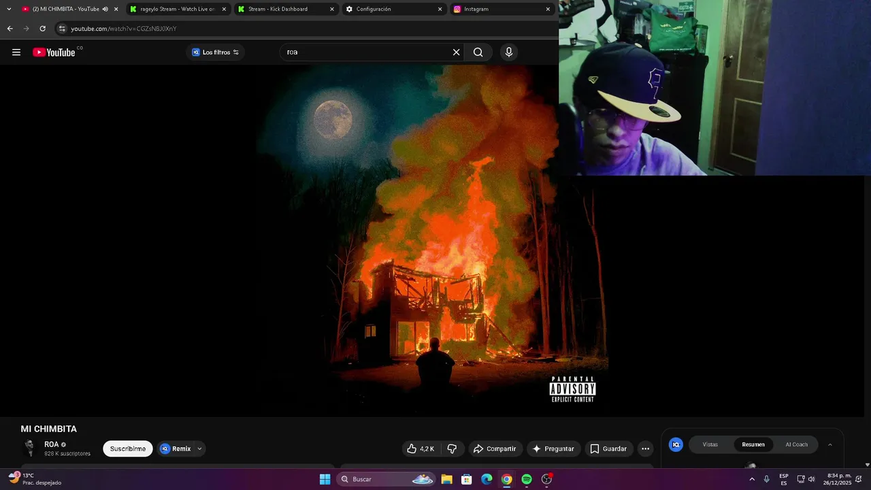Switch to Configuración tab

(393, 9)
